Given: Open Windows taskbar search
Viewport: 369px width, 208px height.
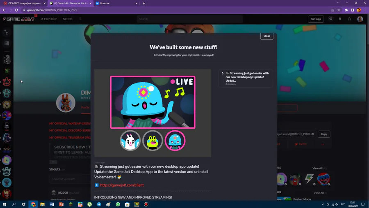Looking at the screenshot, I should (x=14, y=204).
